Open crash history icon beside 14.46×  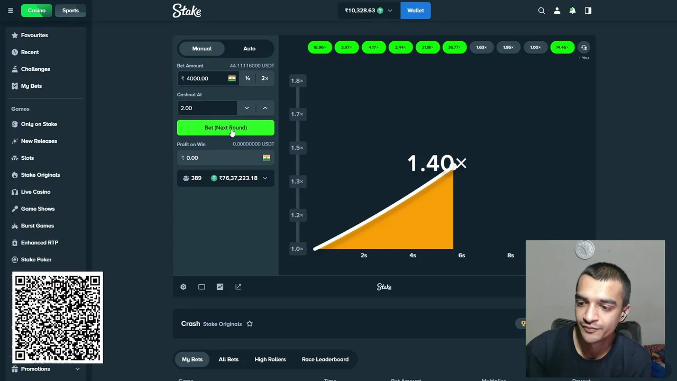[x=584, y=47]
